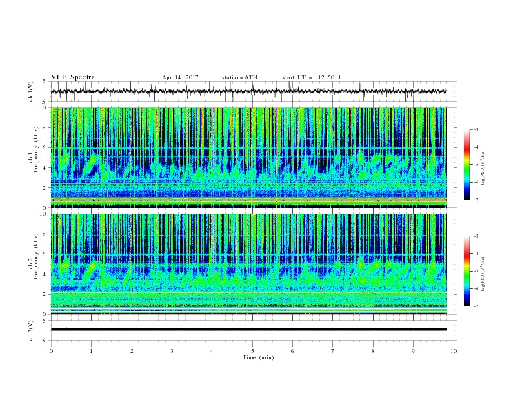Select the "start UT = 12:50:1" text
This screenshot has width=511, height=394.
(x=312, y=77)
